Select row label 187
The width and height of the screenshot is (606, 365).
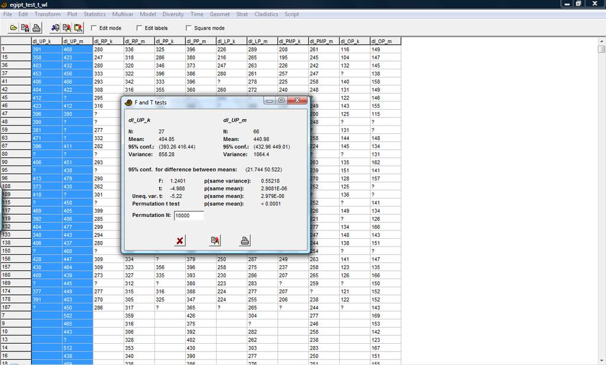(x=16, y=308)
